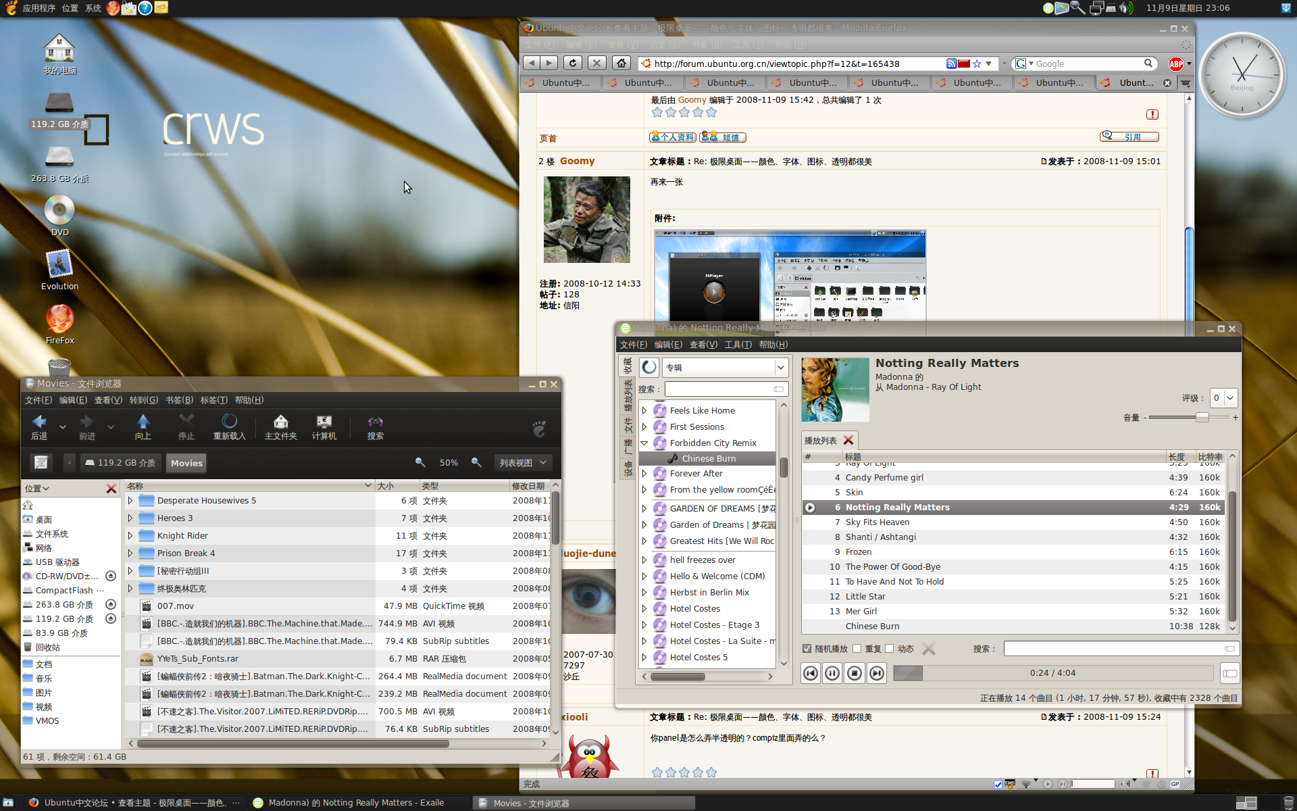Click the 119.2 GB path button
This screenshot has height=811, width=1297.
[x=120, y=462]
